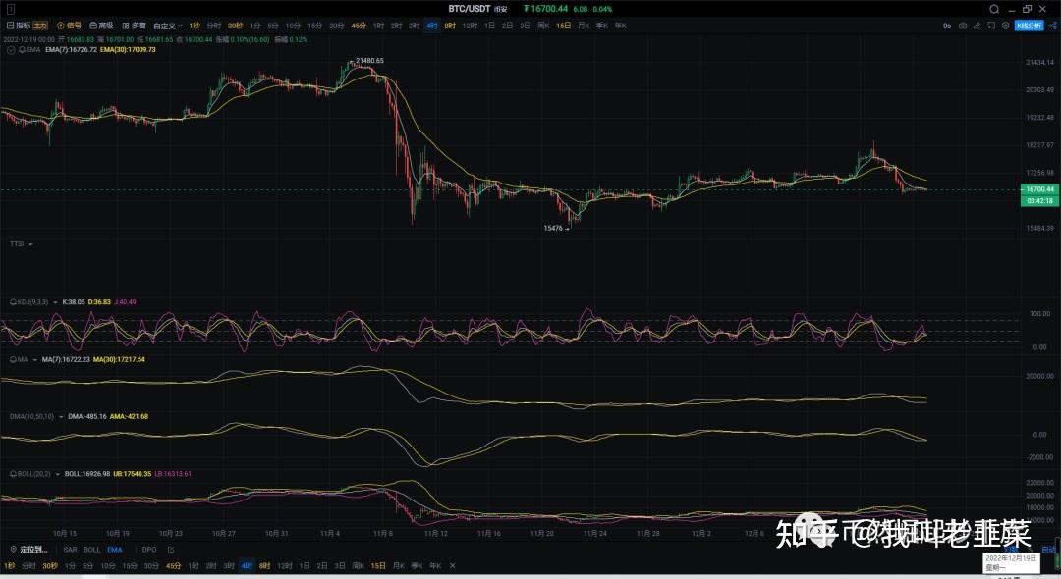This screenshot has width=1061, height=579.
Task: Select the drawing pencil tool
Action: (977, 26)
